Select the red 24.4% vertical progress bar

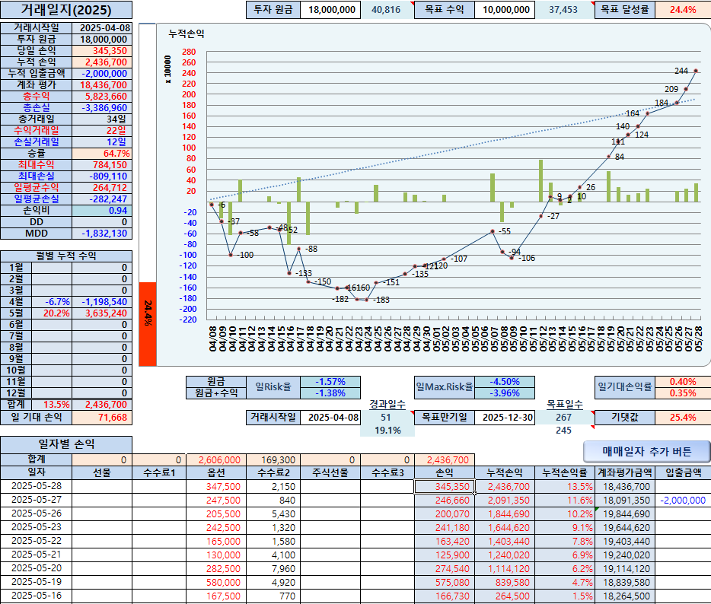click(x=148, y=324)
